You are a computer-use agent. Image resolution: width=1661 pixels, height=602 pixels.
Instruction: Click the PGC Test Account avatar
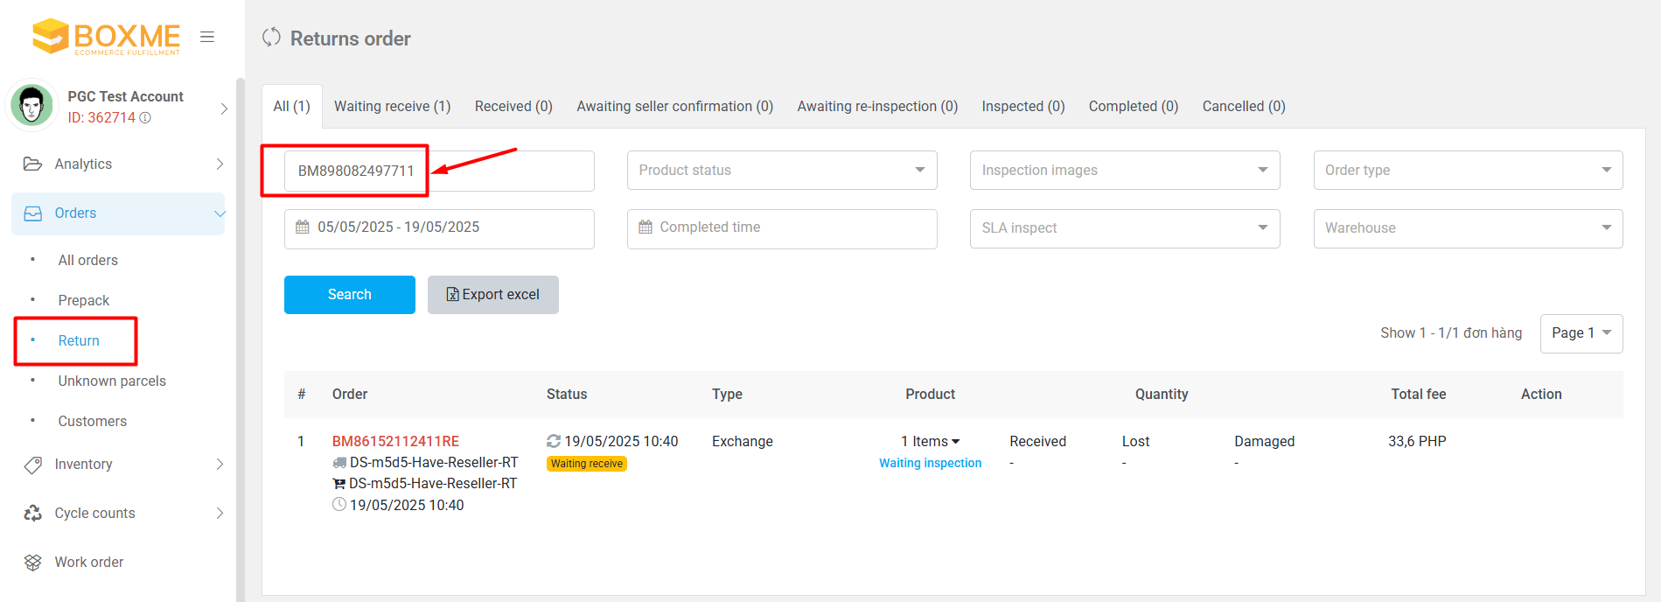[x=32, y=106]
